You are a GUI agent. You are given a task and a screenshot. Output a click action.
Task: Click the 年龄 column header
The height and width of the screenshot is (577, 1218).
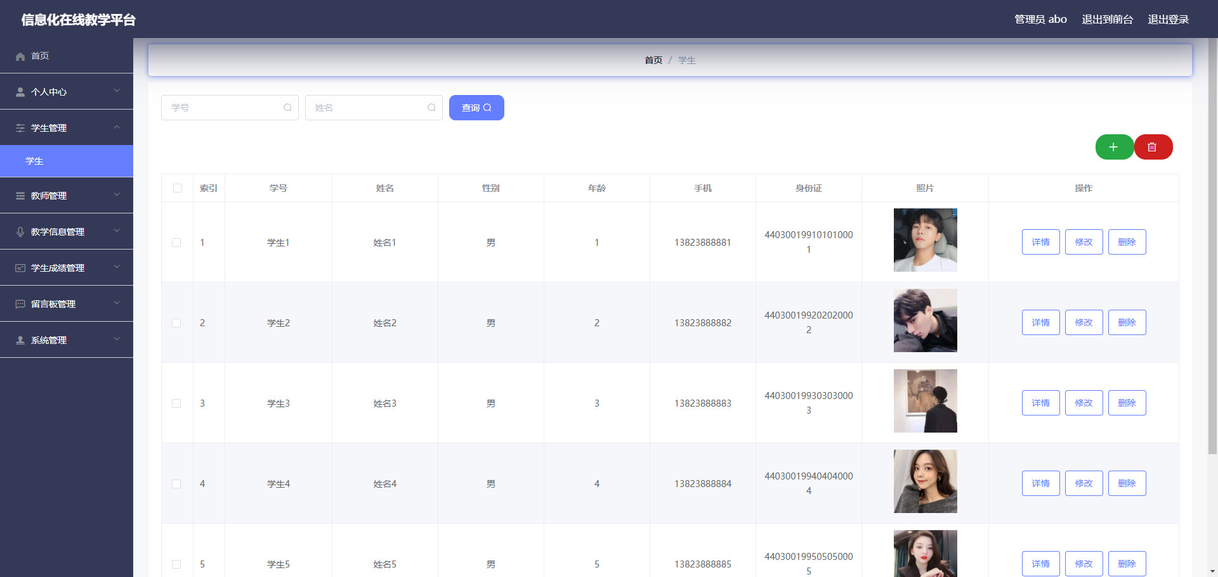click(596, 188)
